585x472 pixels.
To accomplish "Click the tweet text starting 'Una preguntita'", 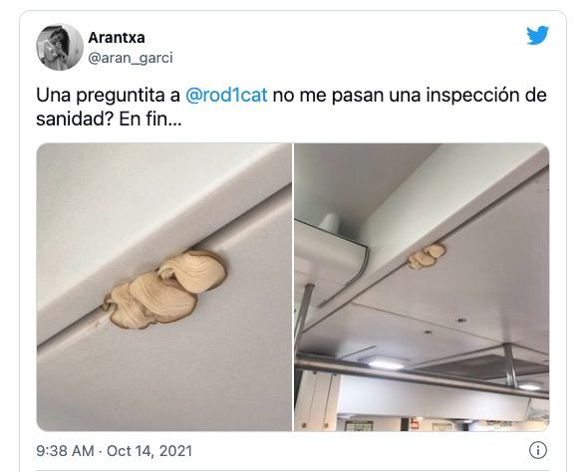I will pyautogui.click(x=291, y=107).
